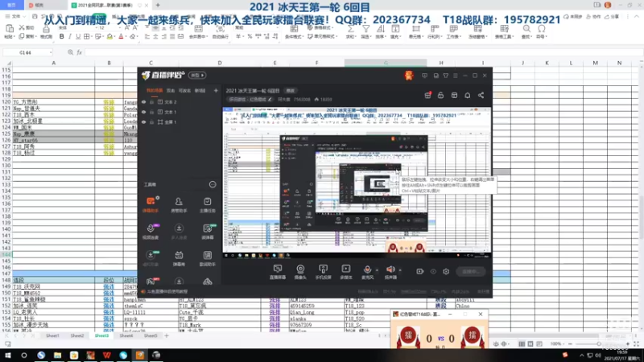This screenshot has width=644, height=362.
Task: Toggle the lock on the 文本 2 source
Action: tap(152, 102)
